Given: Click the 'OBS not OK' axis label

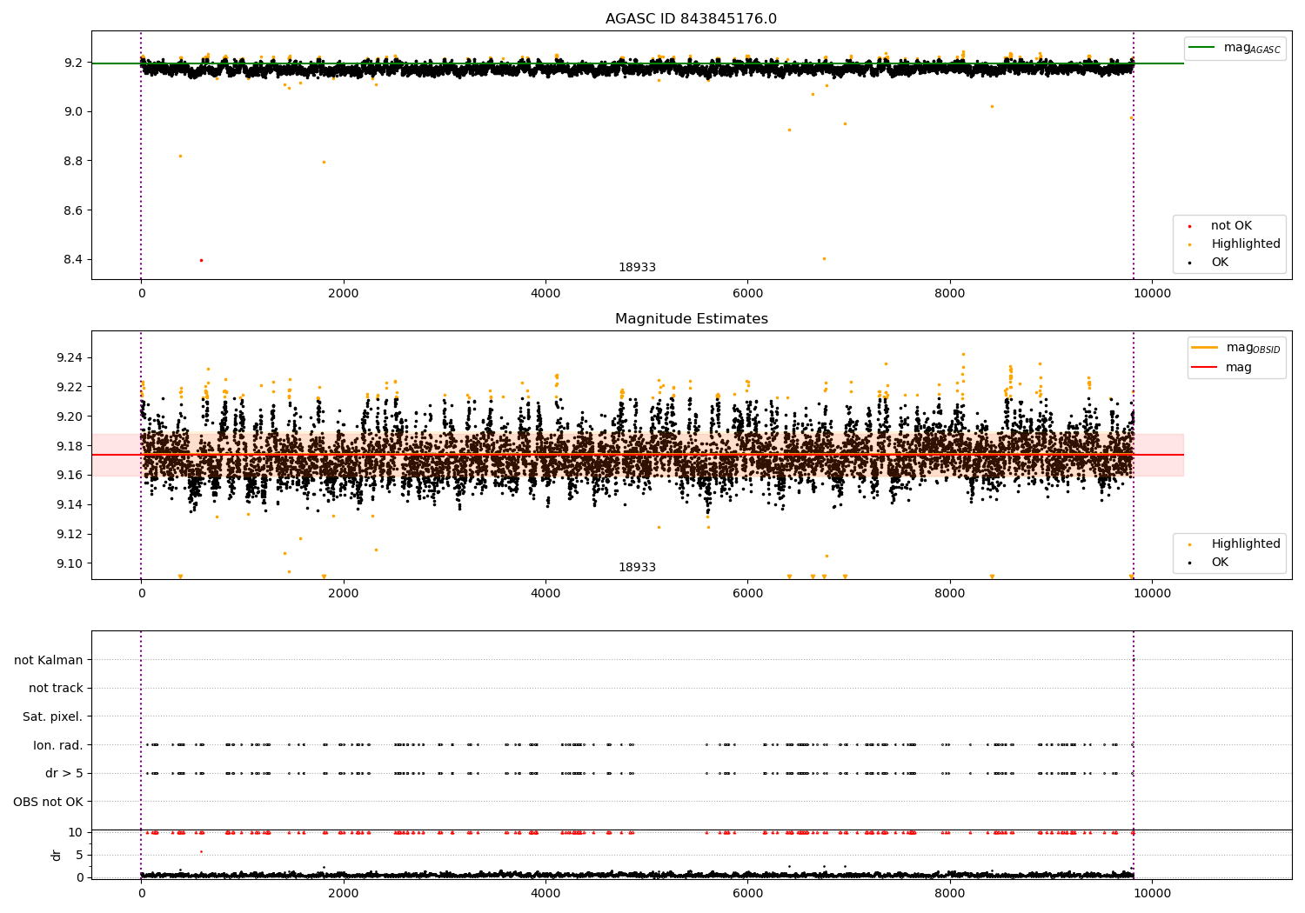Looking at the screenshot, I should (49, 802).
